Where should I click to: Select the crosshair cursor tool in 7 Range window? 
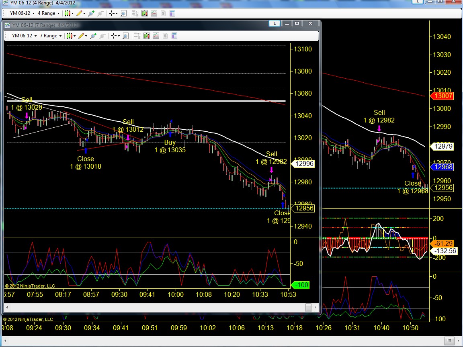(113, 36)
